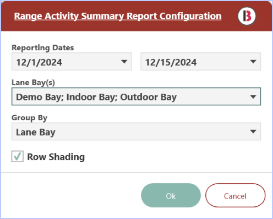Screen dimensions: 273x219
Task: Click the Group By label
Action: click(29, 118)
